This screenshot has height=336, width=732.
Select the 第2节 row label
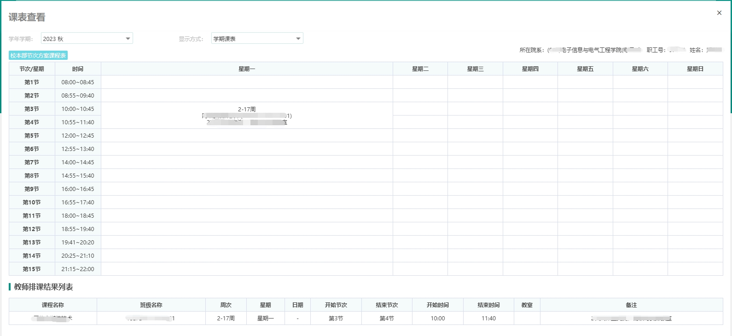32,95
